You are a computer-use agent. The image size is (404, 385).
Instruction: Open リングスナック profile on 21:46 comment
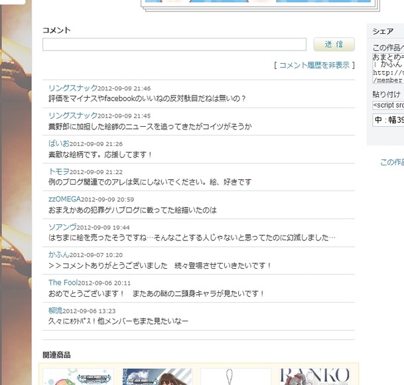coord(73,88)
